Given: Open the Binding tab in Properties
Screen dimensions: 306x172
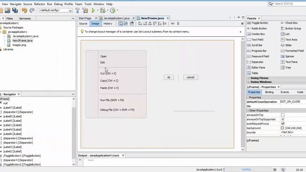Looking at the screenshot, I should tap(269, 92).
